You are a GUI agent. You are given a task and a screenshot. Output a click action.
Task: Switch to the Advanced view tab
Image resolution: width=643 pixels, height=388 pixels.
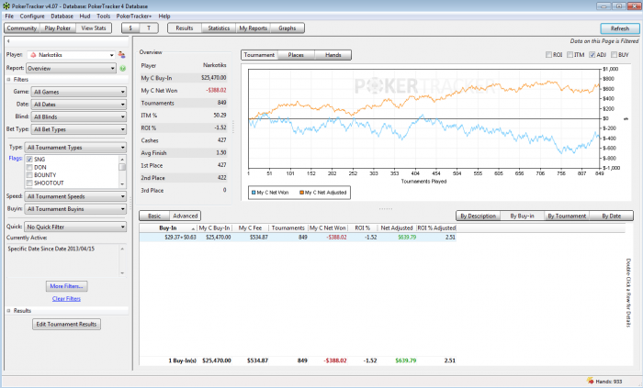(x=185, y=216)
